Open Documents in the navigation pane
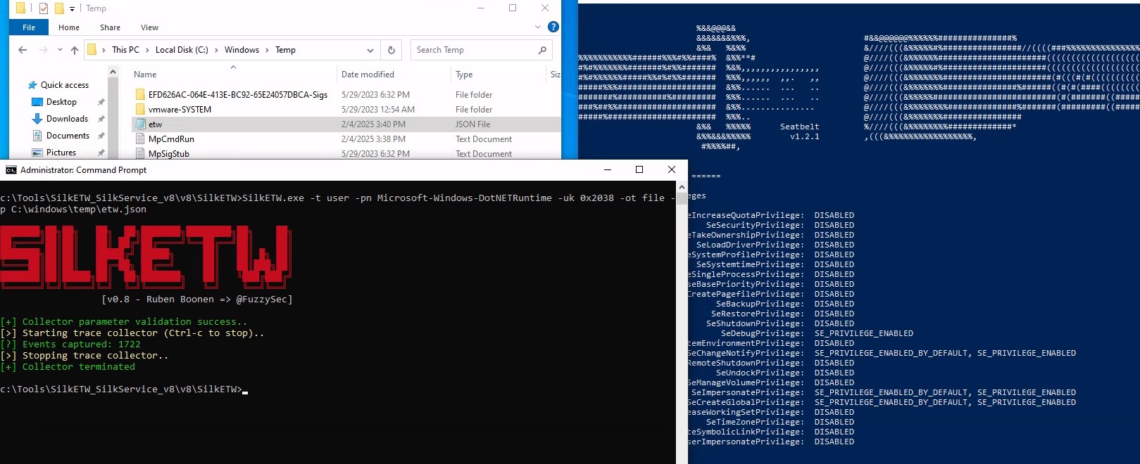Viewport: 1140px width, 464px height. pyautogui.click(x=68, y=136)
